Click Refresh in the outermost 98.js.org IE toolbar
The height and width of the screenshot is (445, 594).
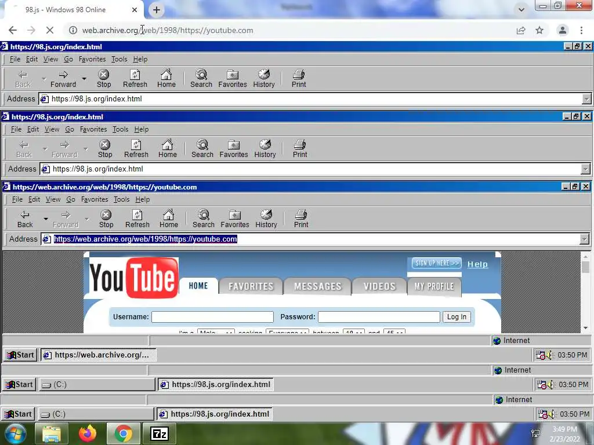click(135, 79)
